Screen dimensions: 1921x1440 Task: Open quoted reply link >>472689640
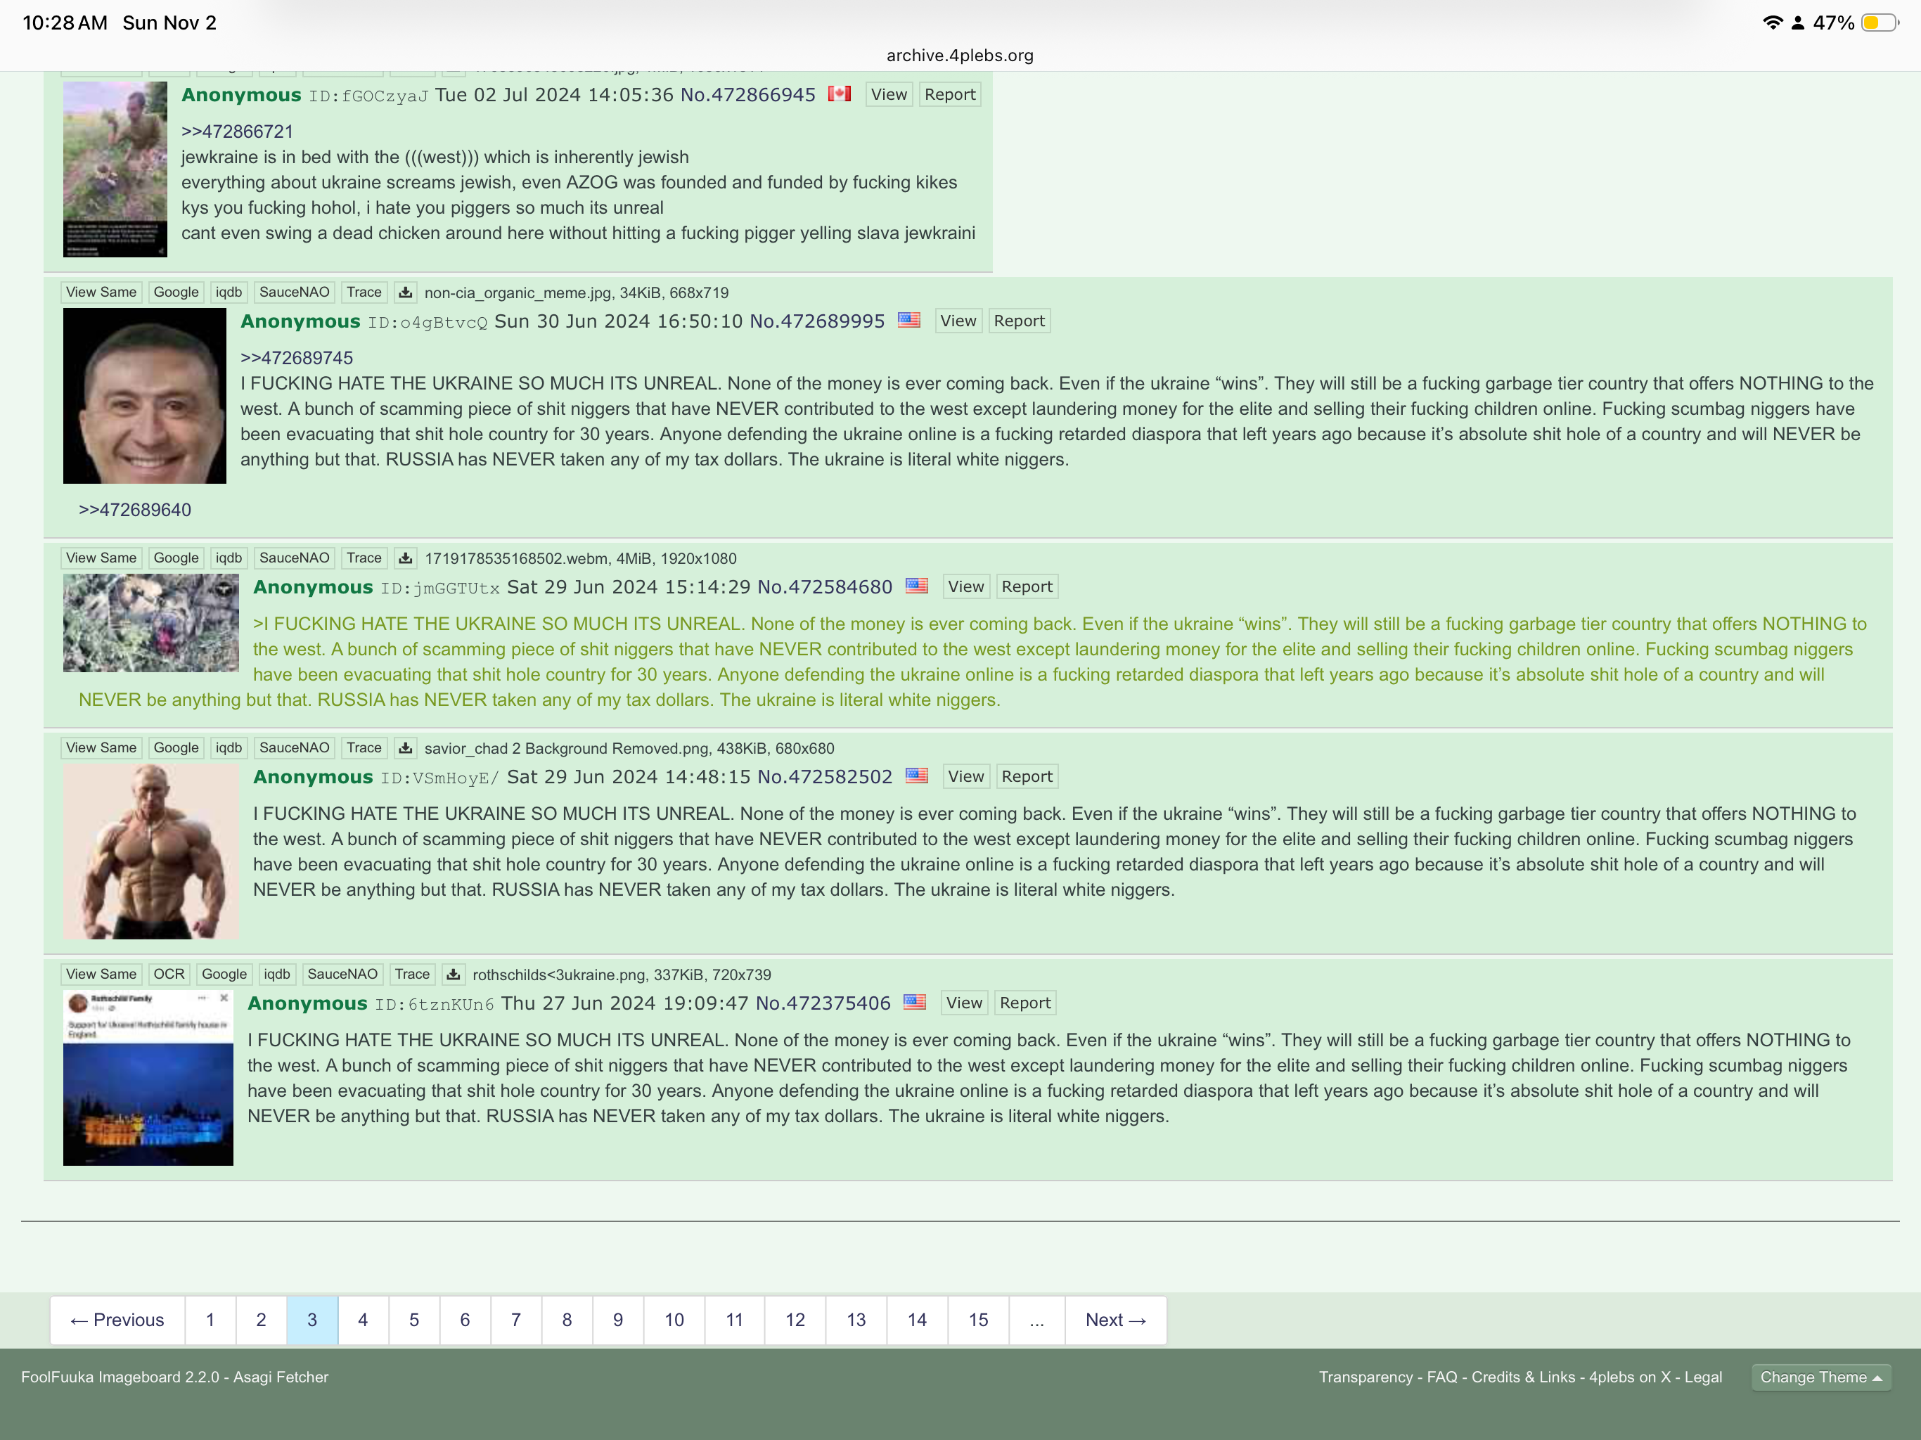tap(134, 510)
